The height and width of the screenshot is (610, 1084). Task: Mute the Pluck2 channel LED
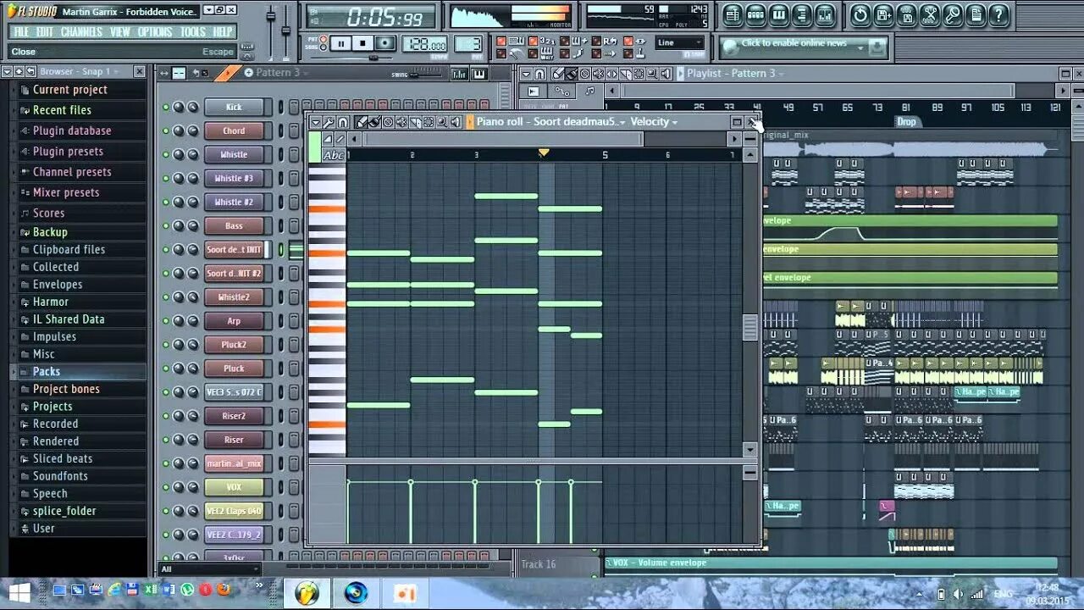(166, 345)
